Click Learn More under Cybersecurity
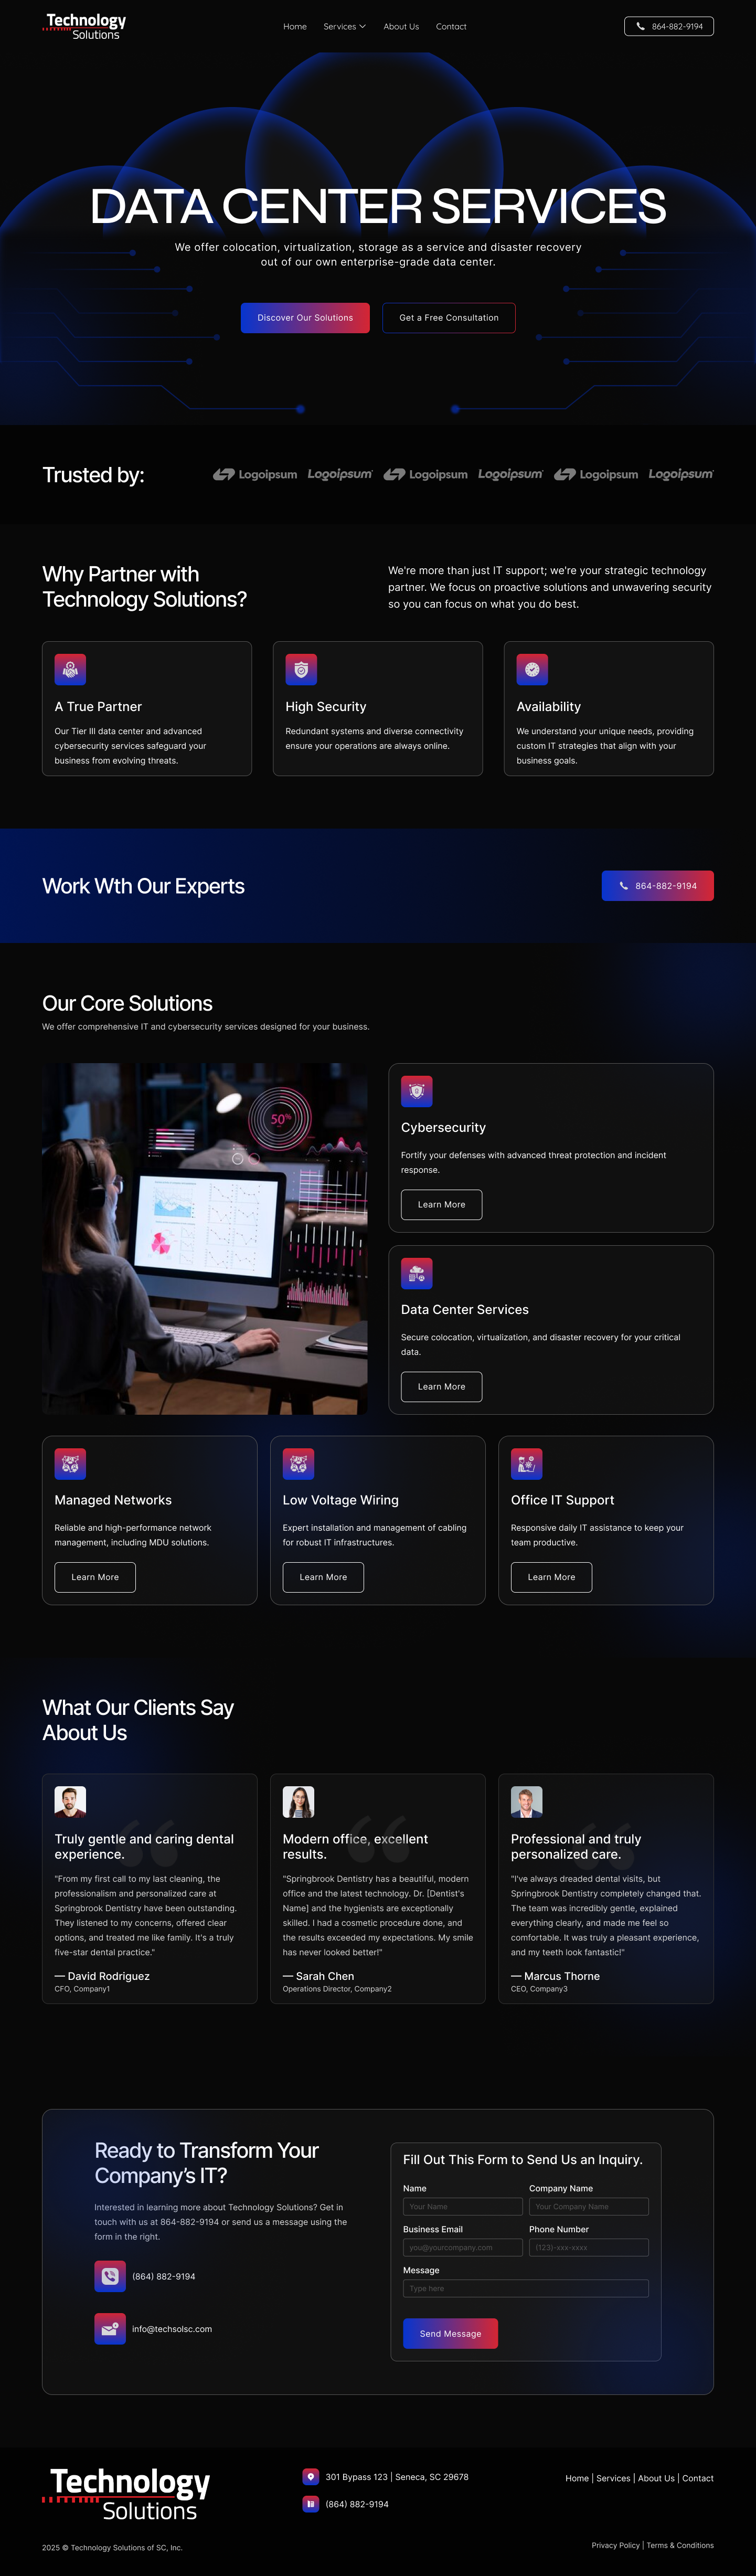This screenshot has height=2576, width=756. (442, 1205)
